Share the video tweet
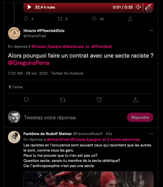The height and width of the screenshot is (187, 163). [130, 19]
